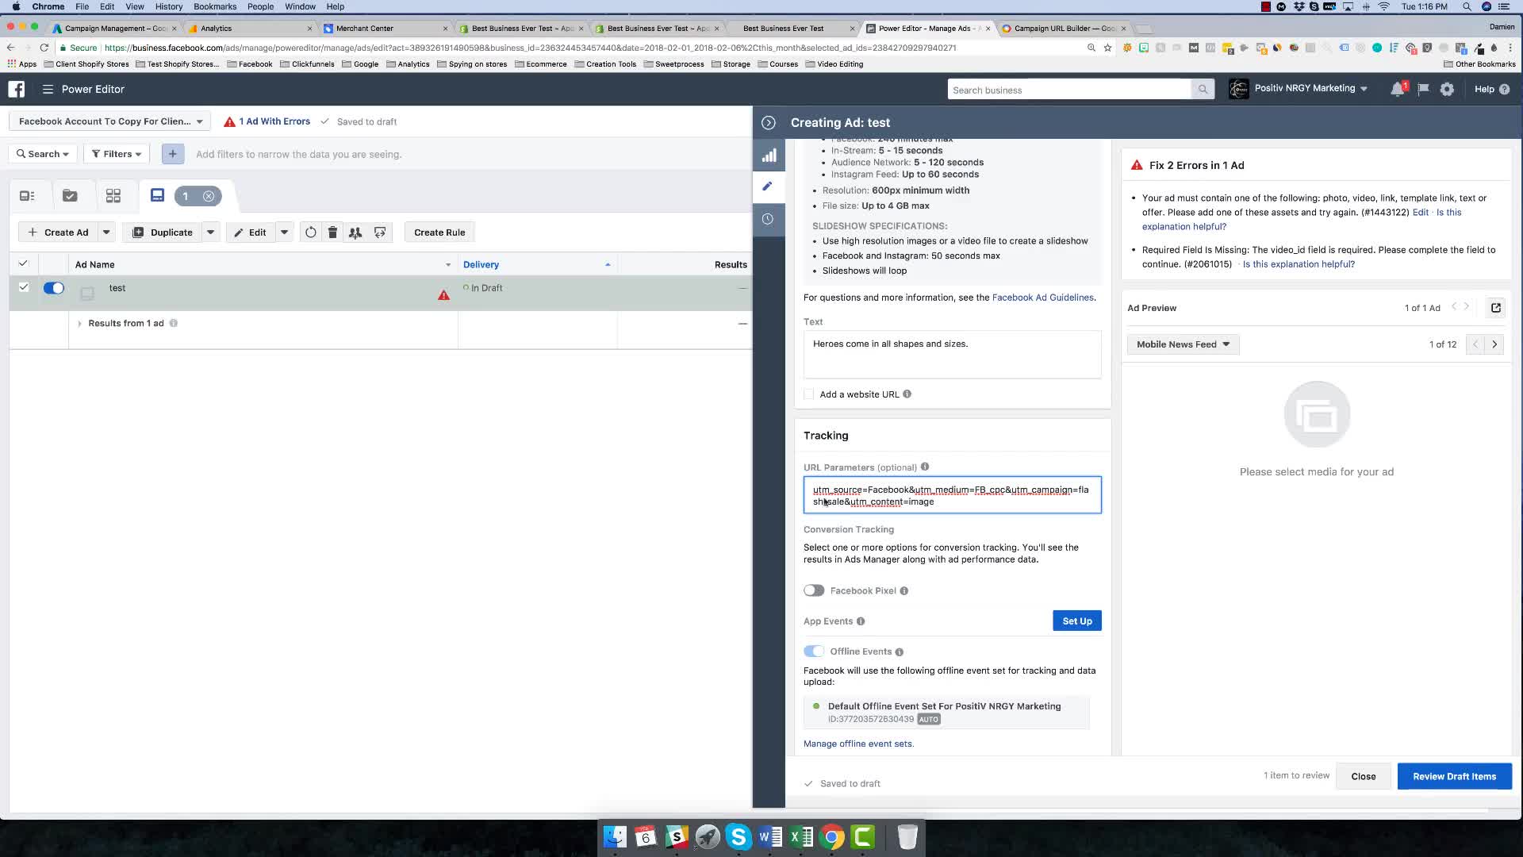Click the URL Parameters info icon
This screenshot has width=1523, height=857.
point(925,467)
